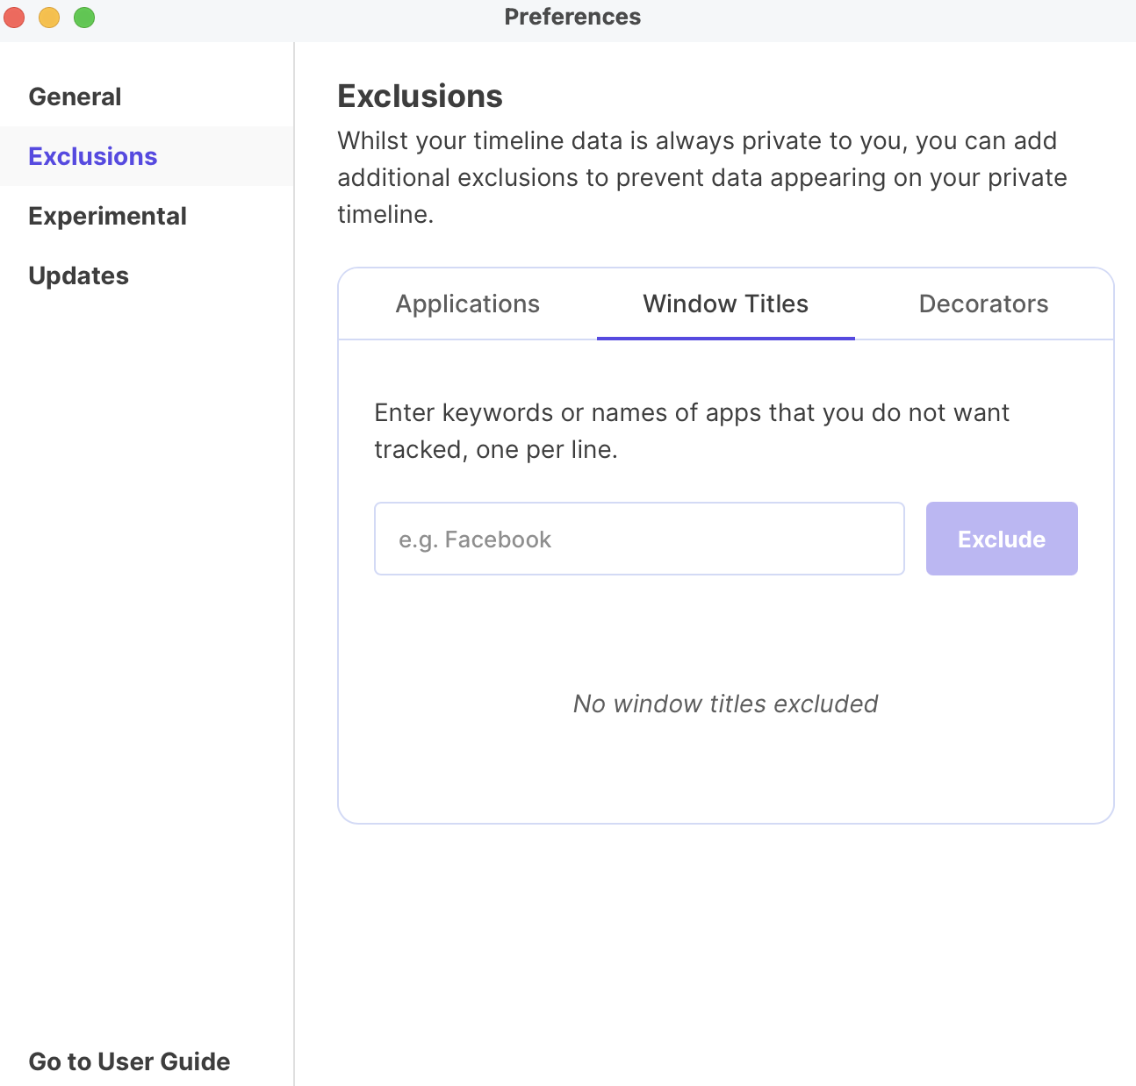This screenshot has height=1086, width=1136.
Task: Click the purple underline beneath Window Titles
Action: click(725, 338)
